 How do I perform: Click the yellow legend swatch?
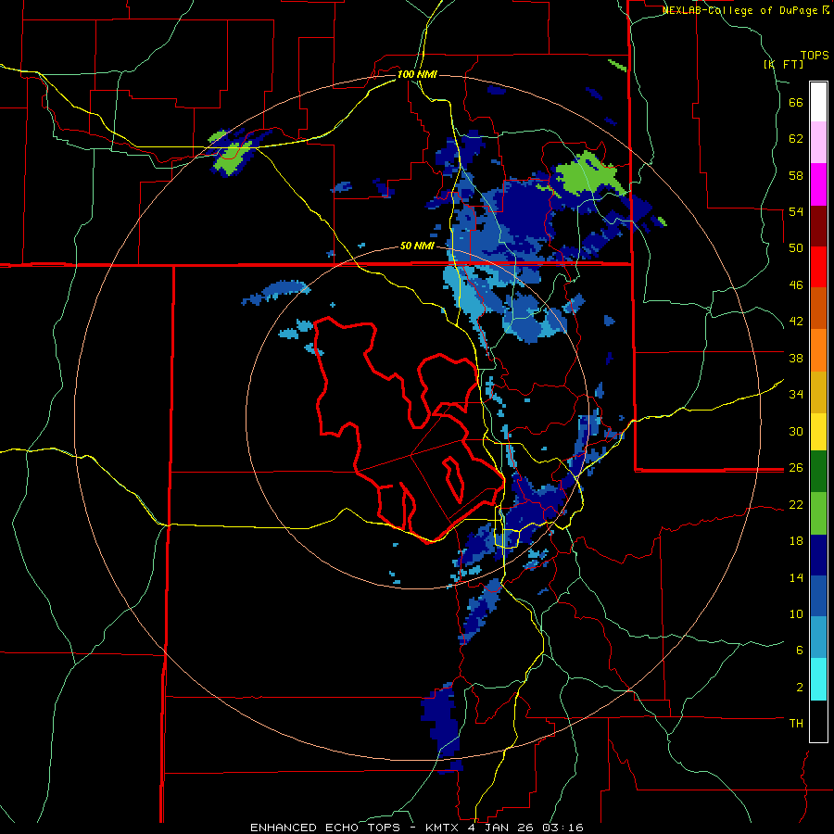818,432
